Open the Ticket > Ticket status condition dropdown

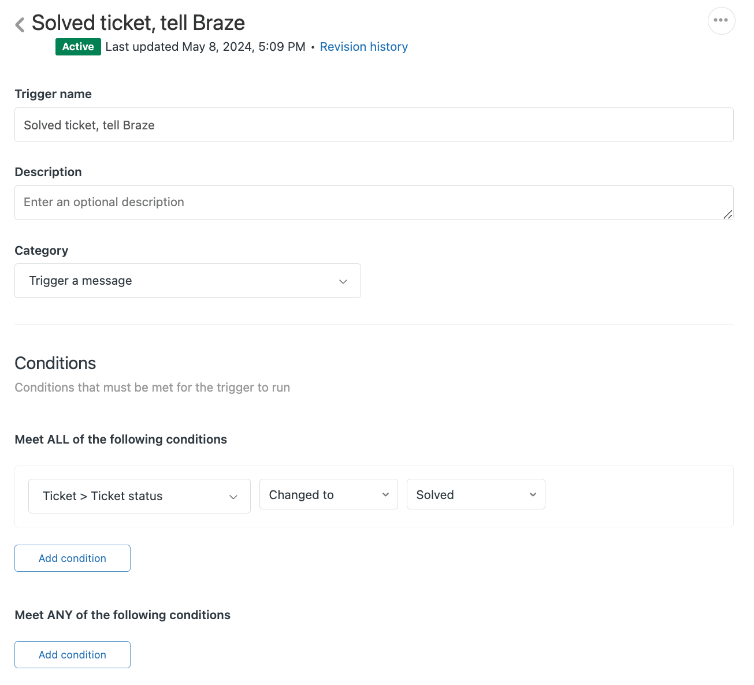coord(139,496)
